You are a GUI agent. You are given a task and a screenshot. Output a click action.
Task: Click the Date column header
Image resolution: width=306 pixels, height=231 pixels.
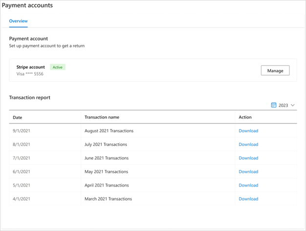(18, 117)
